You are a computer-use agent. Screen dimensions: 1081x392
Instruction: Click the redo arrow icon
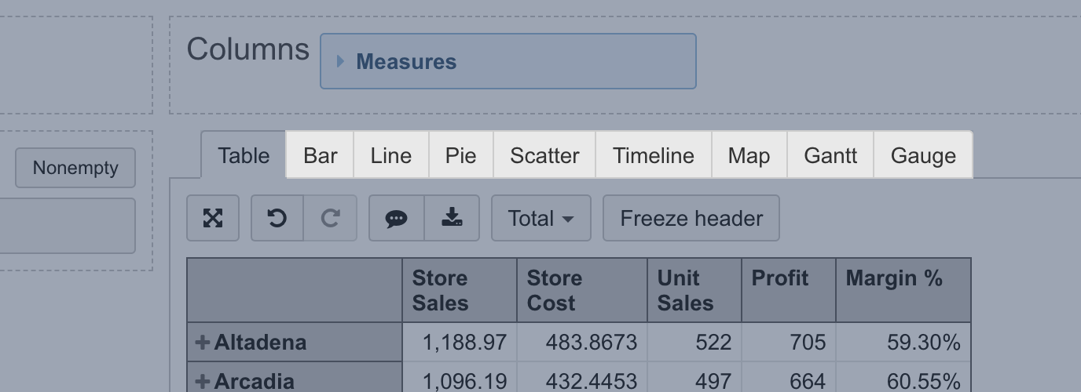click(330, 218)
